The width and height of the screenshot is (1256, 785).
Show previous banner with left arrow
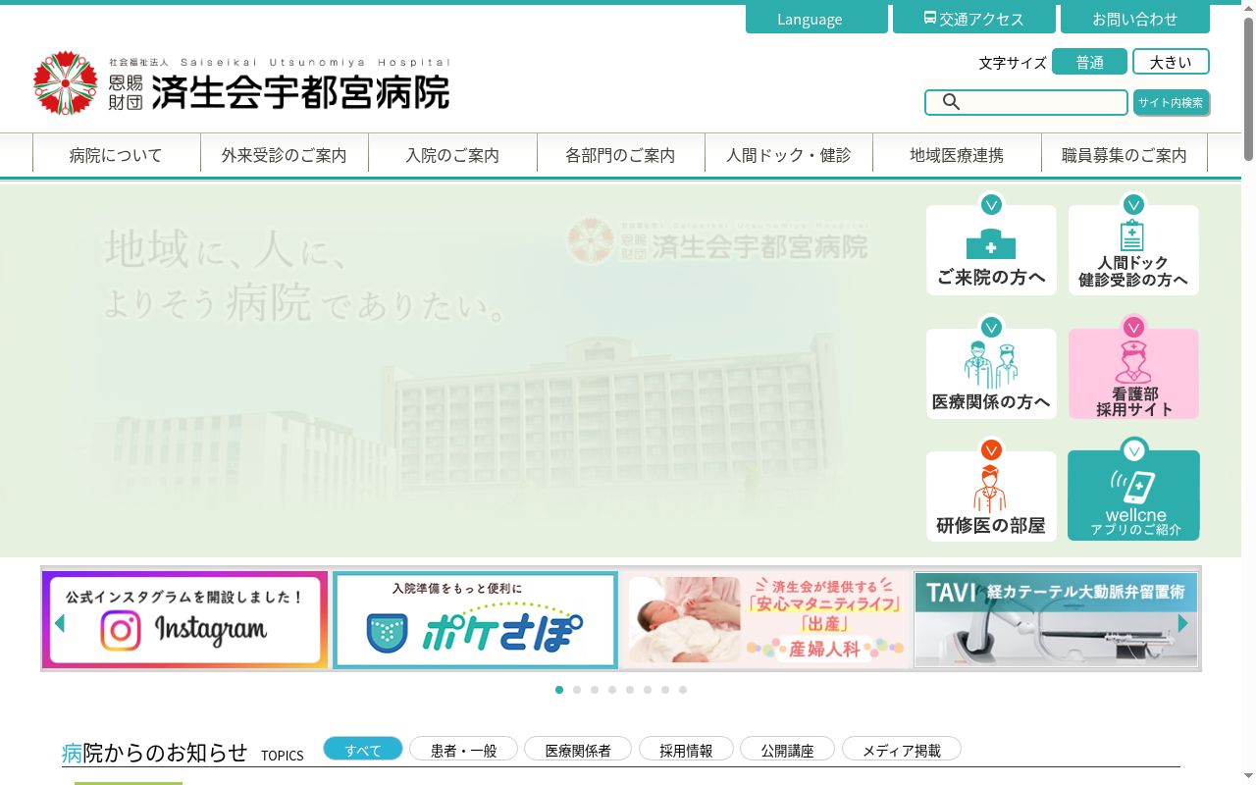pos(59,623)
